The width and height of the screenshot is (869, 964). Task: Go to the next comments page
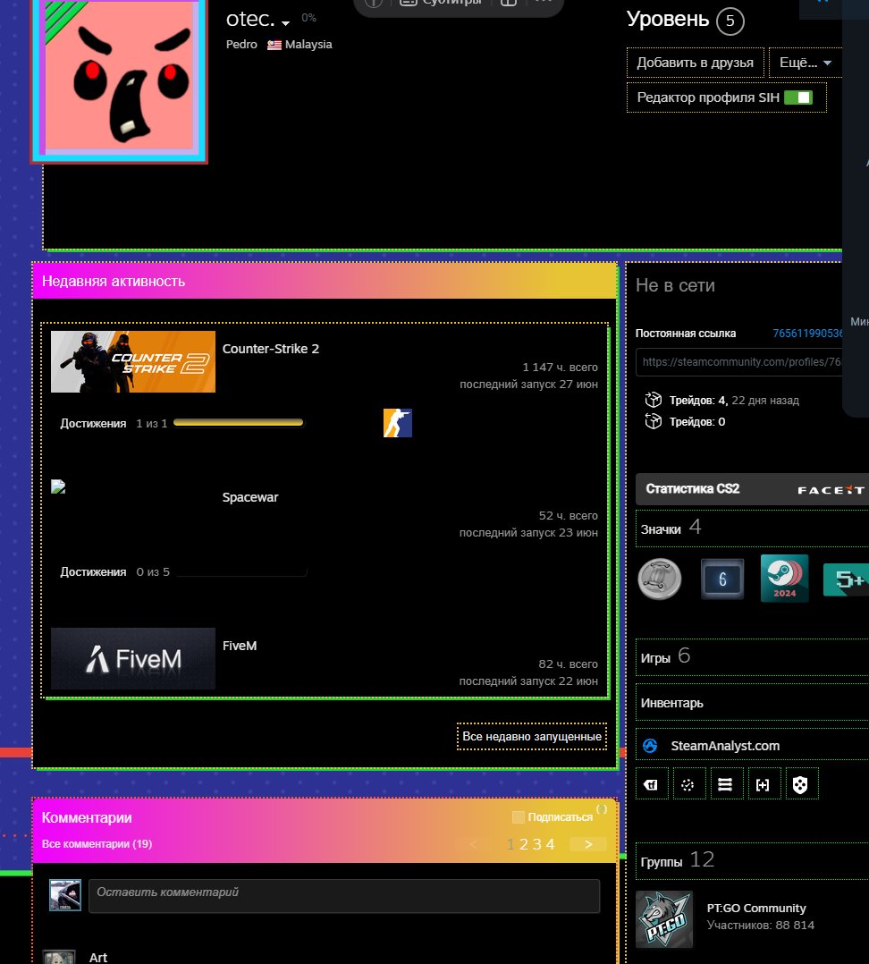click(x=588, y=844)
